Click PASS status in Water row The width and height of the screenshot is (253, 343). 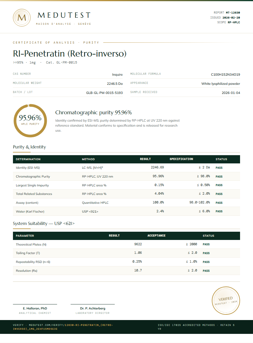coord(219,211)
